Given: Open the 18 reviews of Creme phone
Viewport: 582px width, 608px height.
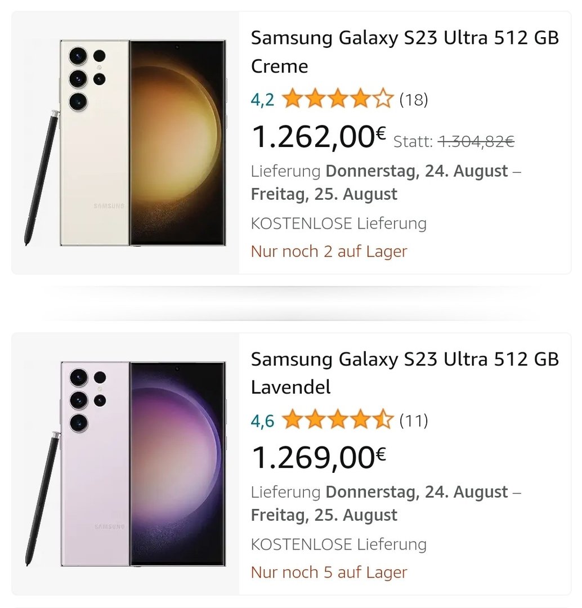Looking at the screenshot, I should pyautogui.click(x=414, y=100).
